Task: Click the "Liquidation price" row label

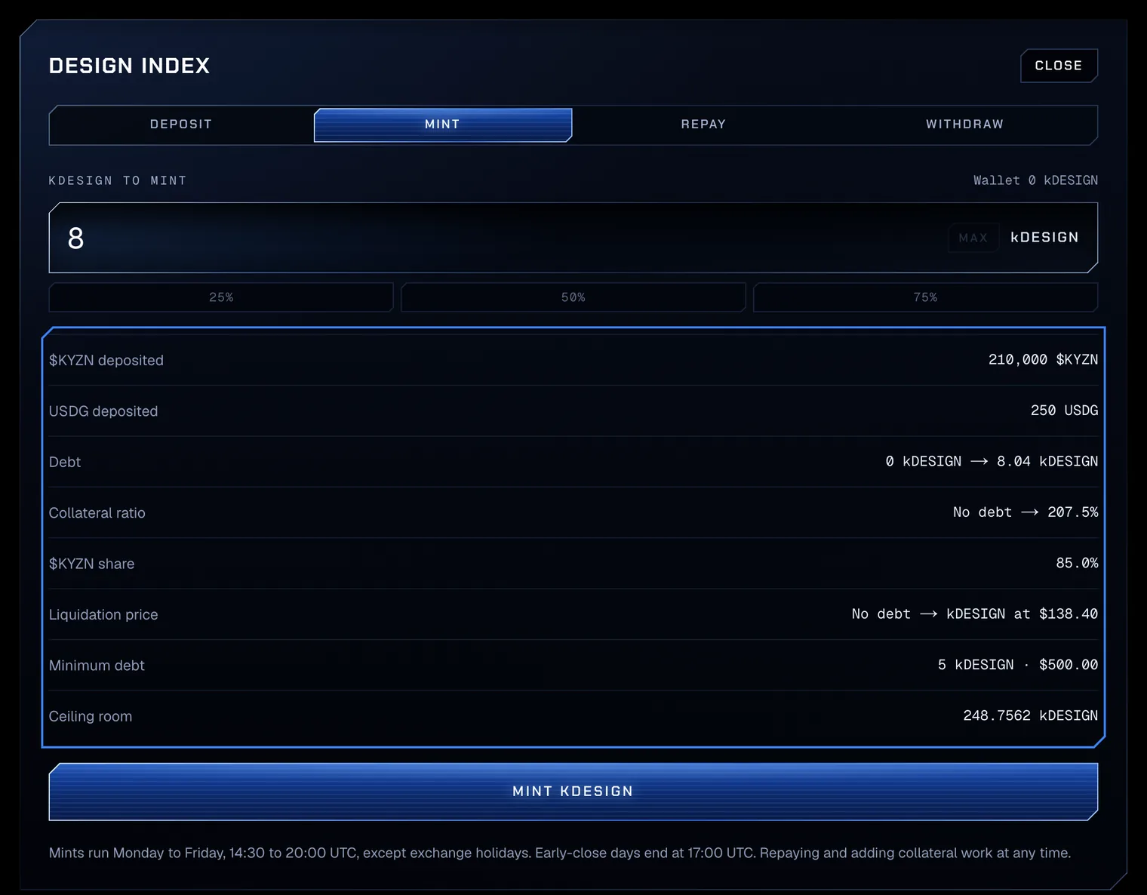Action: (103, 615)
